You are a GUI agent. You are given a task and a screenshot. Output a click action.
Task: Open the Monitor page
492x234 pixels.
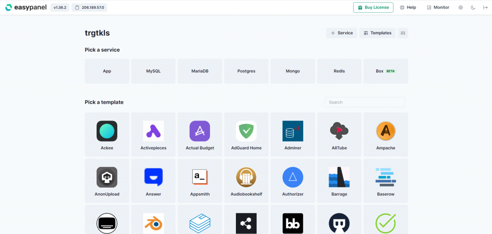tap(438, 8)
